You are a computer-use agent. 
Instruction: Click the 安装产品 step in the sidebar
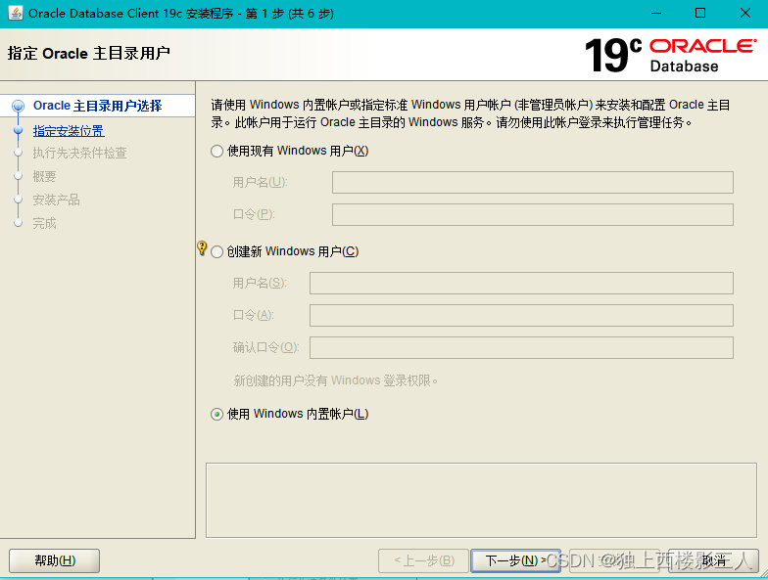click(x=57, y=200)
